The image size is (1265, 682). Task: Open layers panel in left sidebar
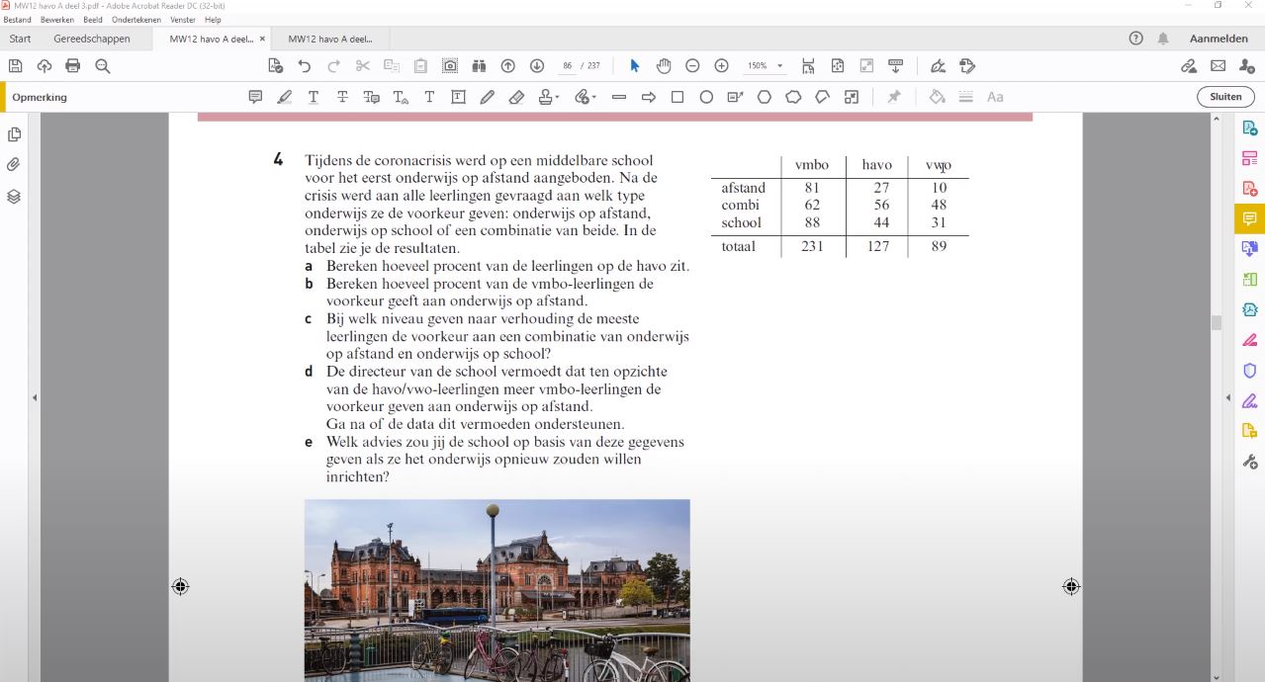pyautogui.click(x=14, y=196)
